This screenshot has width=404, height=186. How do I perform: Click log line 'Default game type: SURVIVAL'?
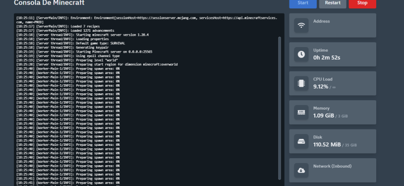click(70, 43)
